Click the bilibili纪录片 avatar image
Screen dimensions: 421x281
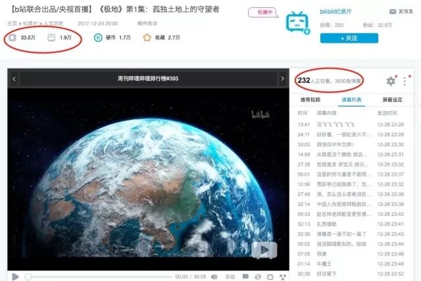(297, 23)
